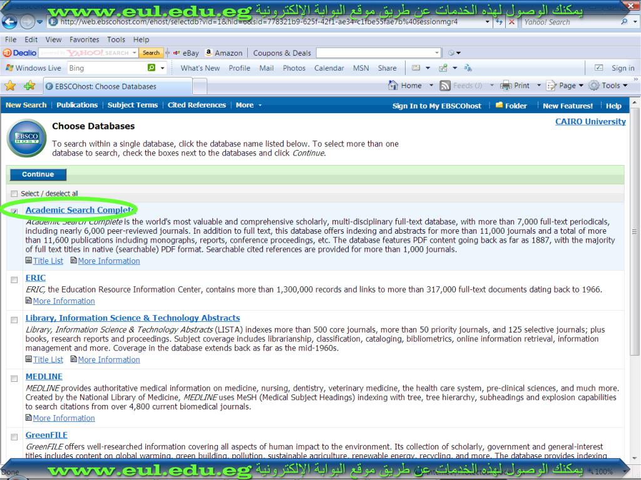
Task: Check the MEDLINE database checkbox
Action: (14, 378)
